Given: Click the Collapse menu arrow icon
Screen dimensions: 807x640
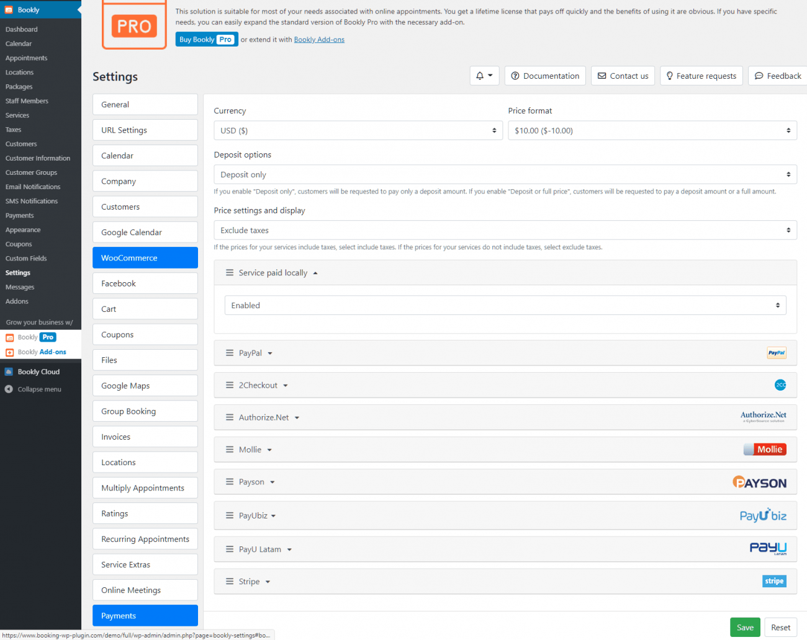Looking at the screenshot, I should click(x=9, y=389).
